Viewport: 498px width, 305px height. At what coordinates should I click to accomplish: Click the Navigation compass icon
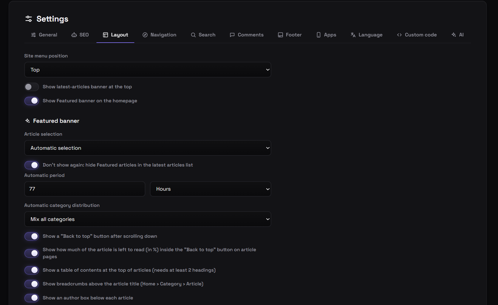point(145,35)
